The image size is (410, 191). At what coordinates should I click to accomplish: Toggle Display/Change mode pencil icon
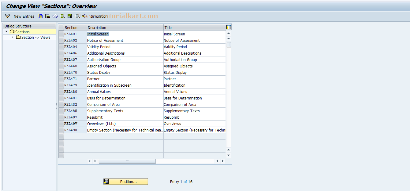[7, 16]
